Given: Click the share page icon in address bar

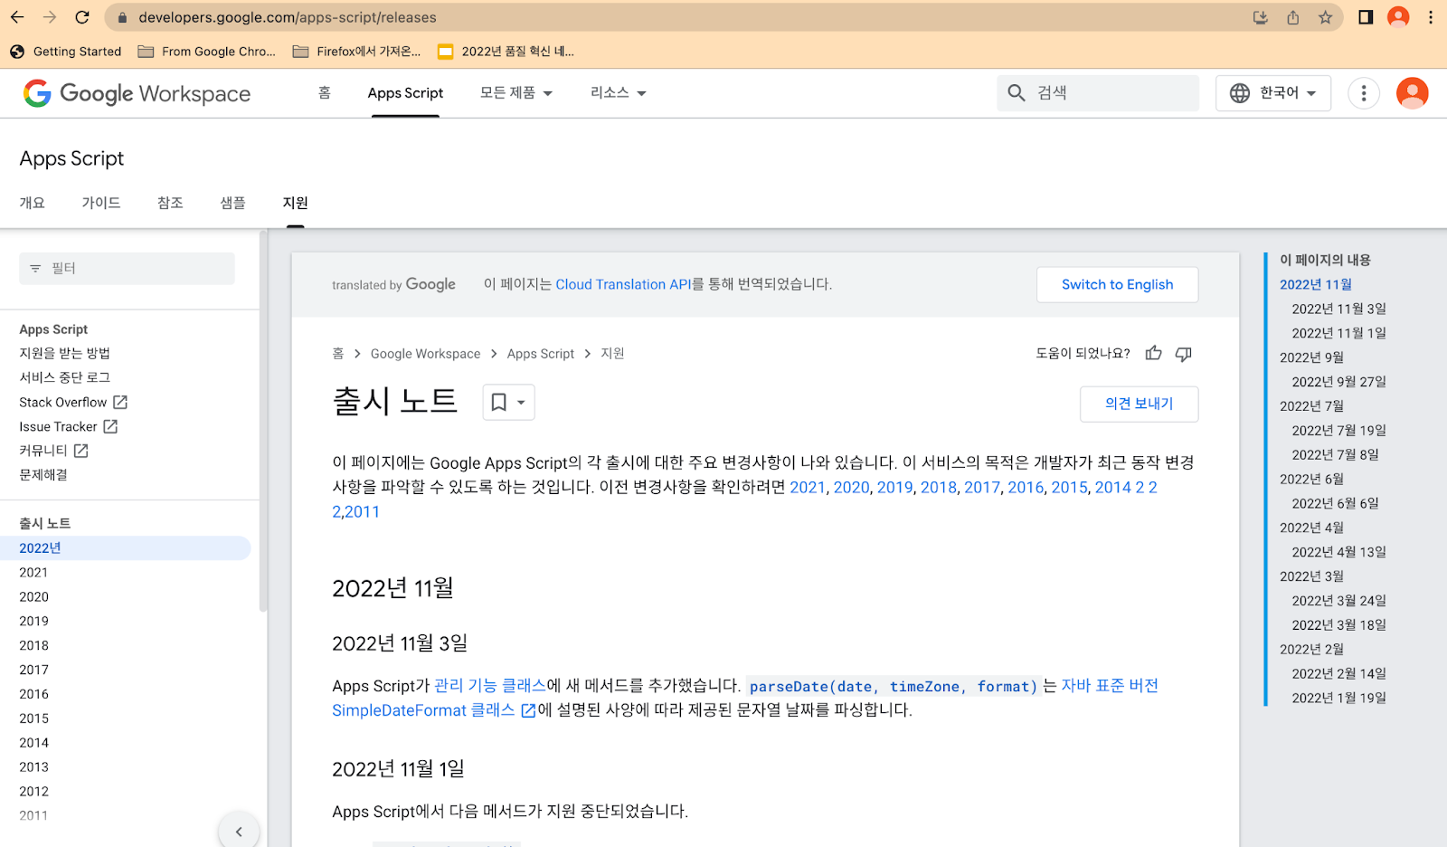Looking at the screenshot, I should (1293, 17).
